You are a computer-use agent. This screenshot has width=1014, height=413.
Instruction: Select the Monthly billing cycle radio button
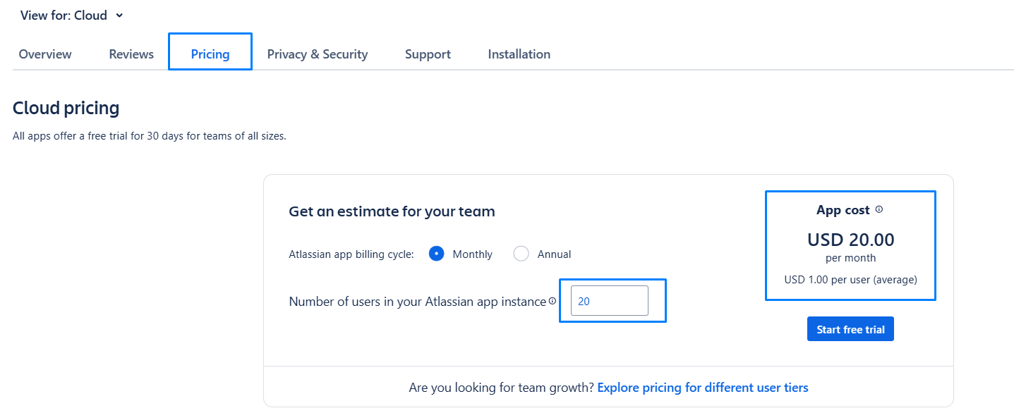[x=437, y=254]
